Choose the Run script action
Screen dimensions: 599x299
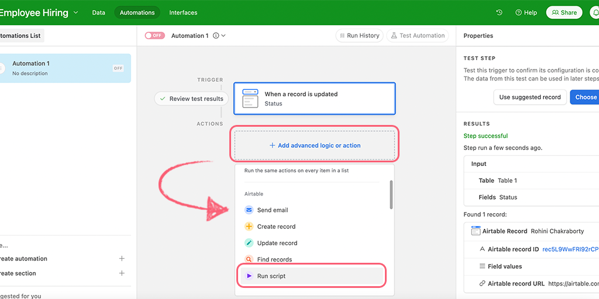click(311, 276)
